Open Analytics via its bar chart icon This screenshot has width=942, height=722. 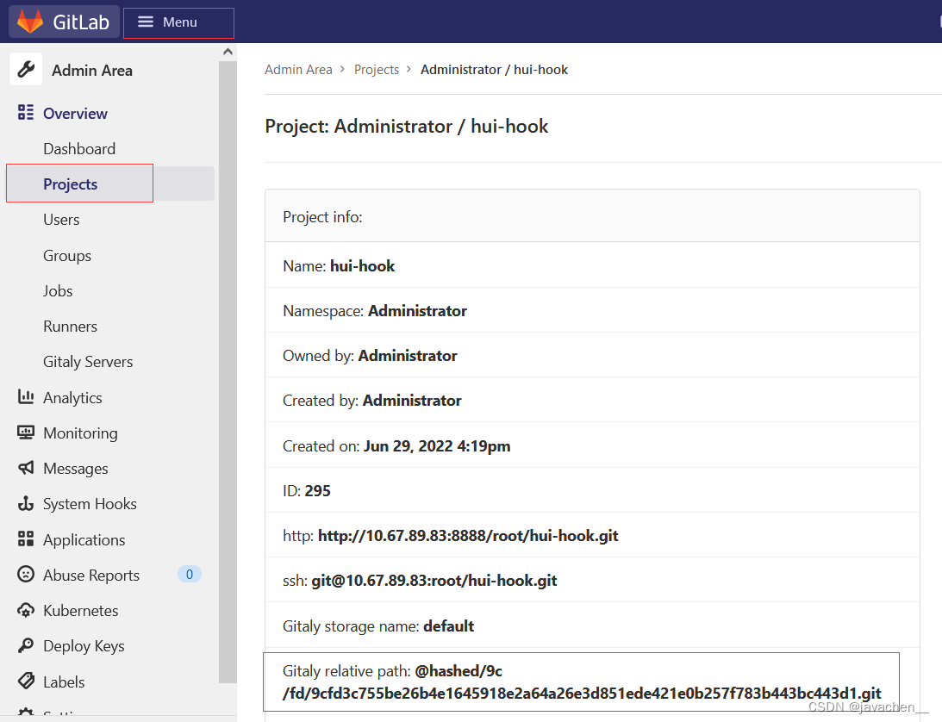[x=24, y=397]
